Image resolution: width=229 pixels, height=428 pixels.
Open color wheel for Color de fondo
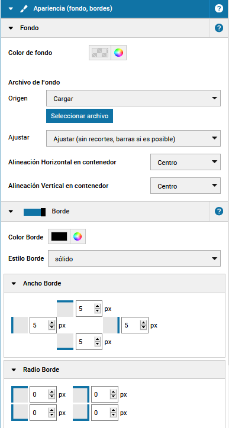pos(118,53)
